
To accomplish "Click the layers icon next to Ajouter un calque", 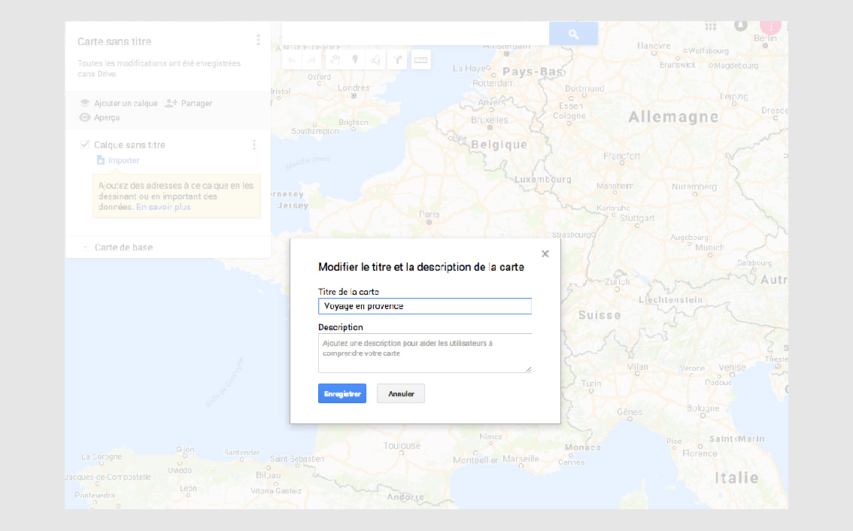I will tap(85, 103).
